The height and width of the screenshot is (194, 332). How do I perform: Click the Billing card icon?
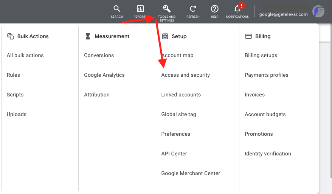248,36
